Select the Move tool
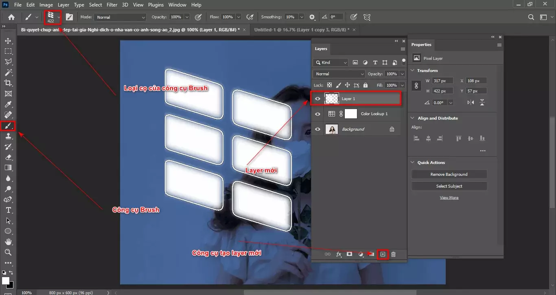Image resolution: width=556 pixels, height=295 pixels. pyautogui.click(x=8, y=40)
